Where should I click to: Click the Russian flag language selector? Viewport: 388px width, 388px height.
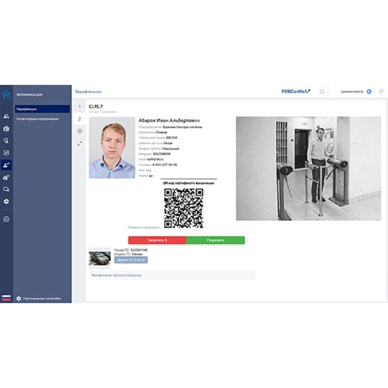[x=6, y=298]
